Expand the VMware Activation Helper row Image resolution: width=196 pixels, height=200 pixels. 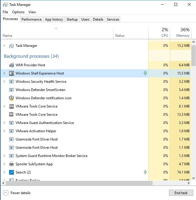pos(4,131)
